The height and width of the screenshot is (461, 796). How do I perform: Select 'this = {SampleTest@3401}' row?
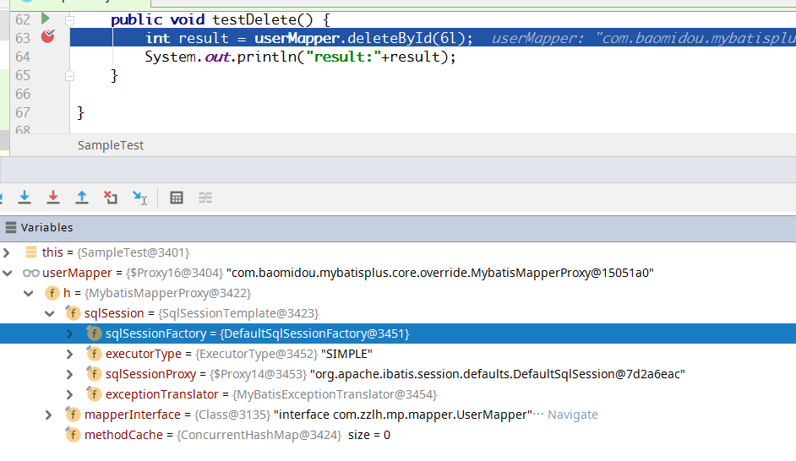click(398, 252)
